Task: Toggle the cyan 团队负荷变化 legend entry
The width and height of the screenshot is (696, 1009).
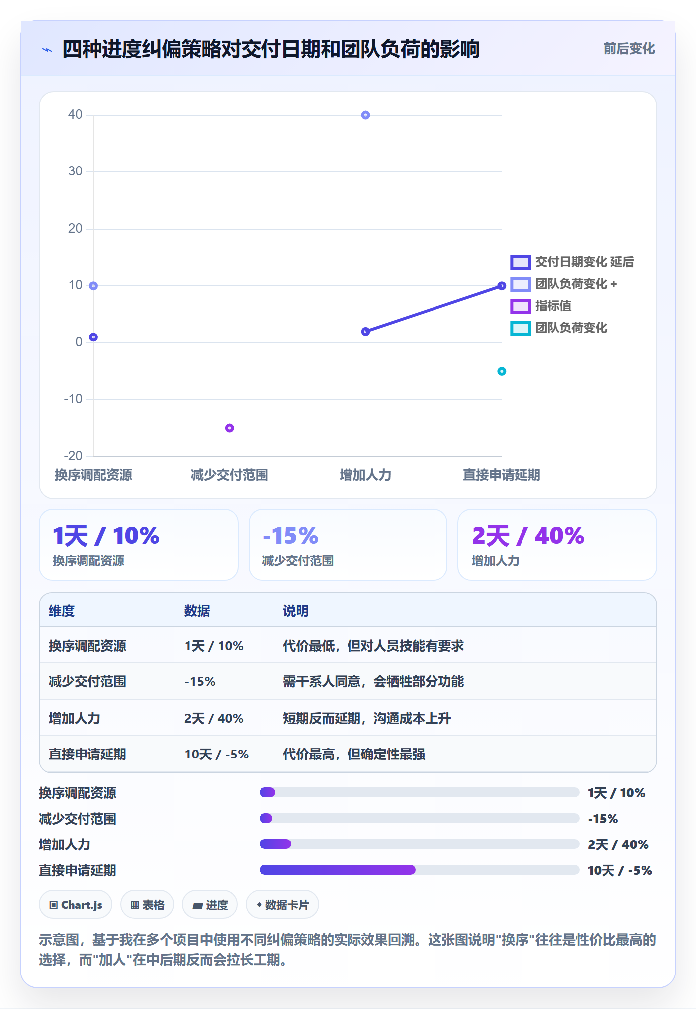Action: click(x=558, y=328)
